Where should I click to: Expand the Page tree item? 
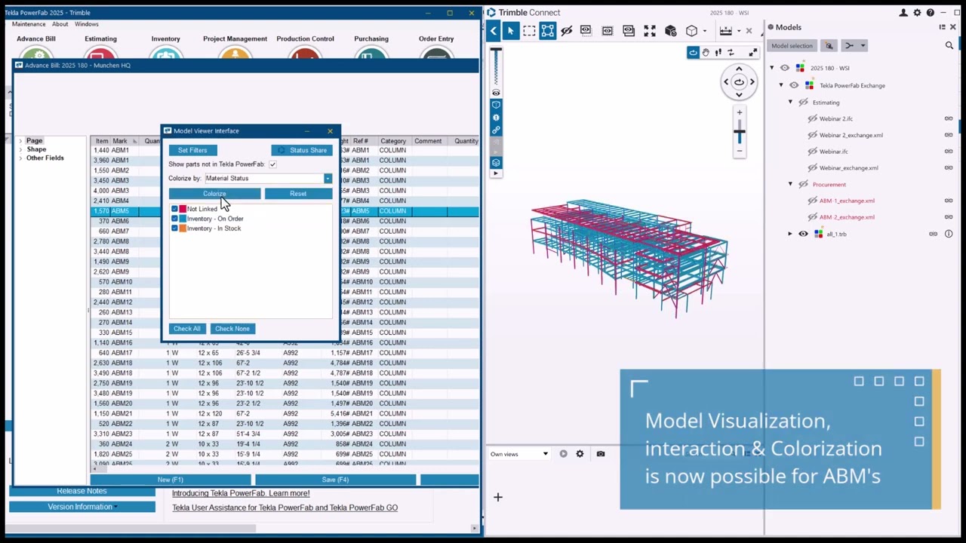(20, 141)
